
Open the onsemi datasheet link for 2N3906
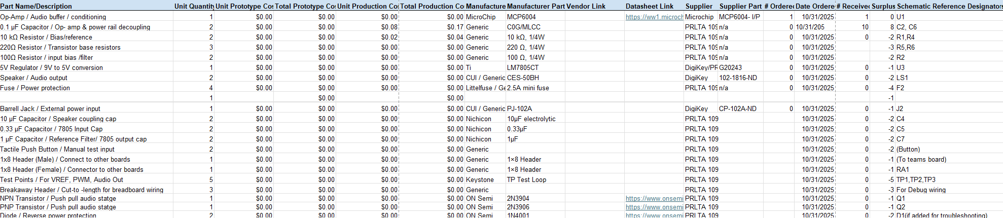click(654, 207)
